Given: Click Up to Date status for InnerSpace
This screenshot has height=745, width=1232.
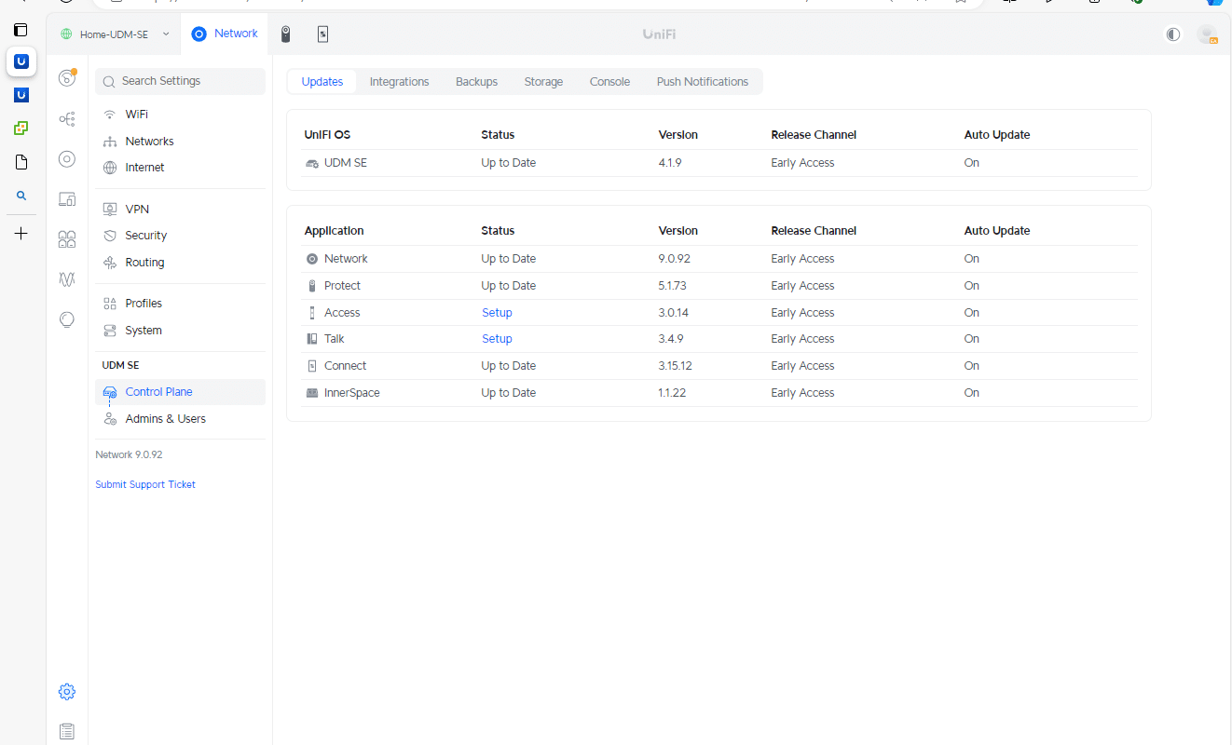Looking at the screenshot, I should [x=509, y=393].
